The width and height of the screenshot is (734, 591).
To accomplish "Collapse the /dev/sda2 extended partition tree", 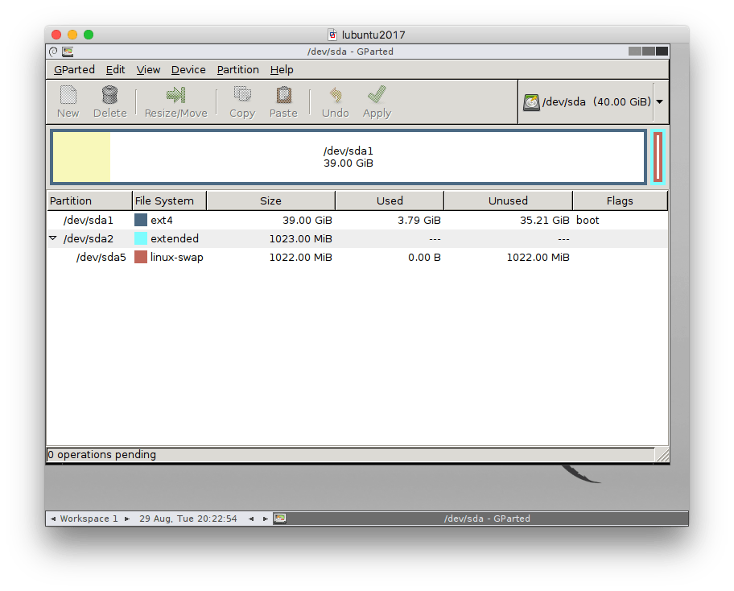I will [53, 238].
